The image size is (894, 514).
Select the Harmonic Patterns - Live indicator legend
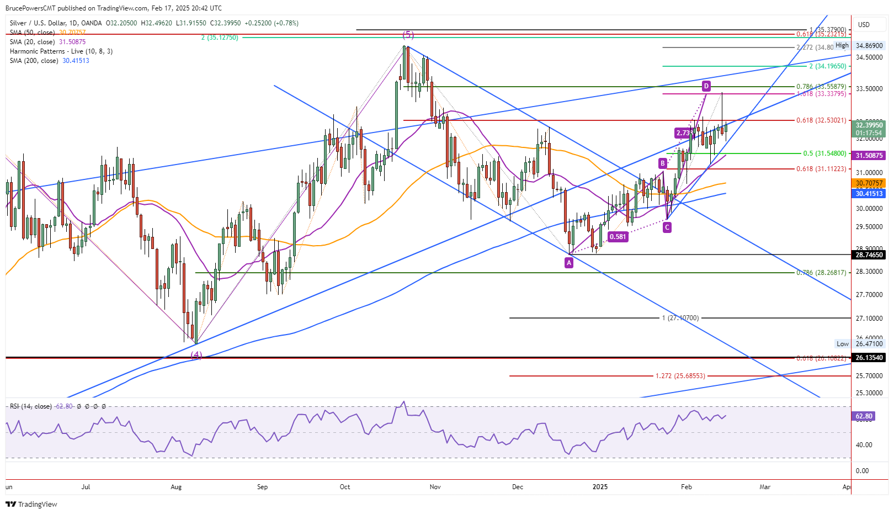pos(61,51)
